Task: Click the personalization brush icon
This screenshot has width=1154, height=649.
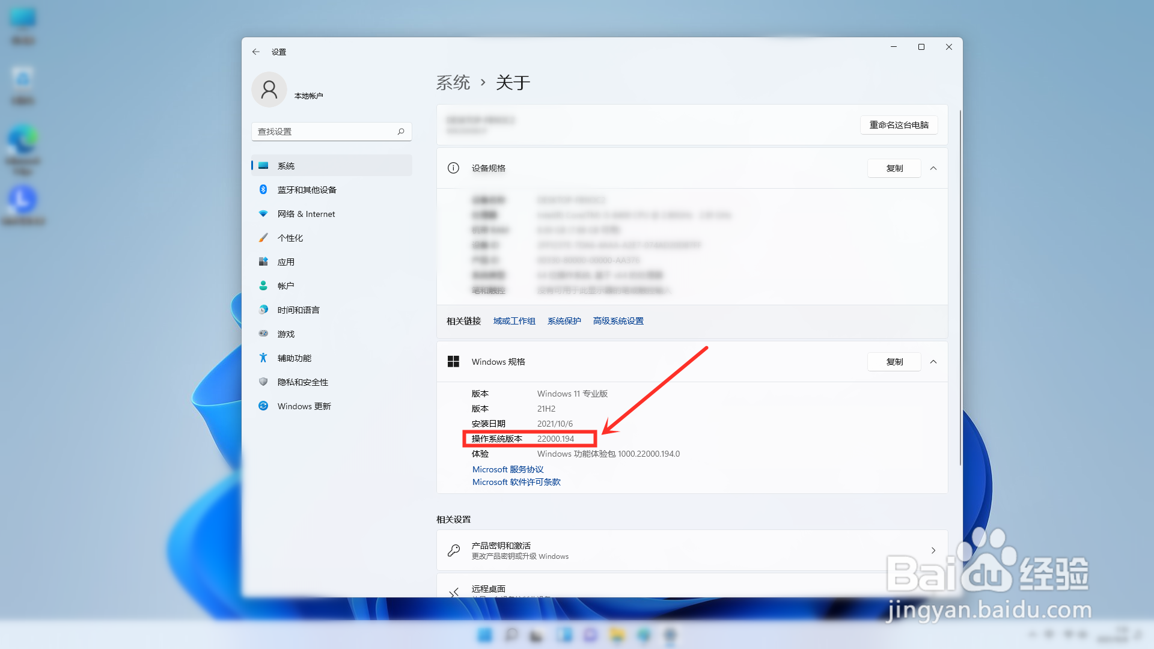Action: click(x=263, y=237)
